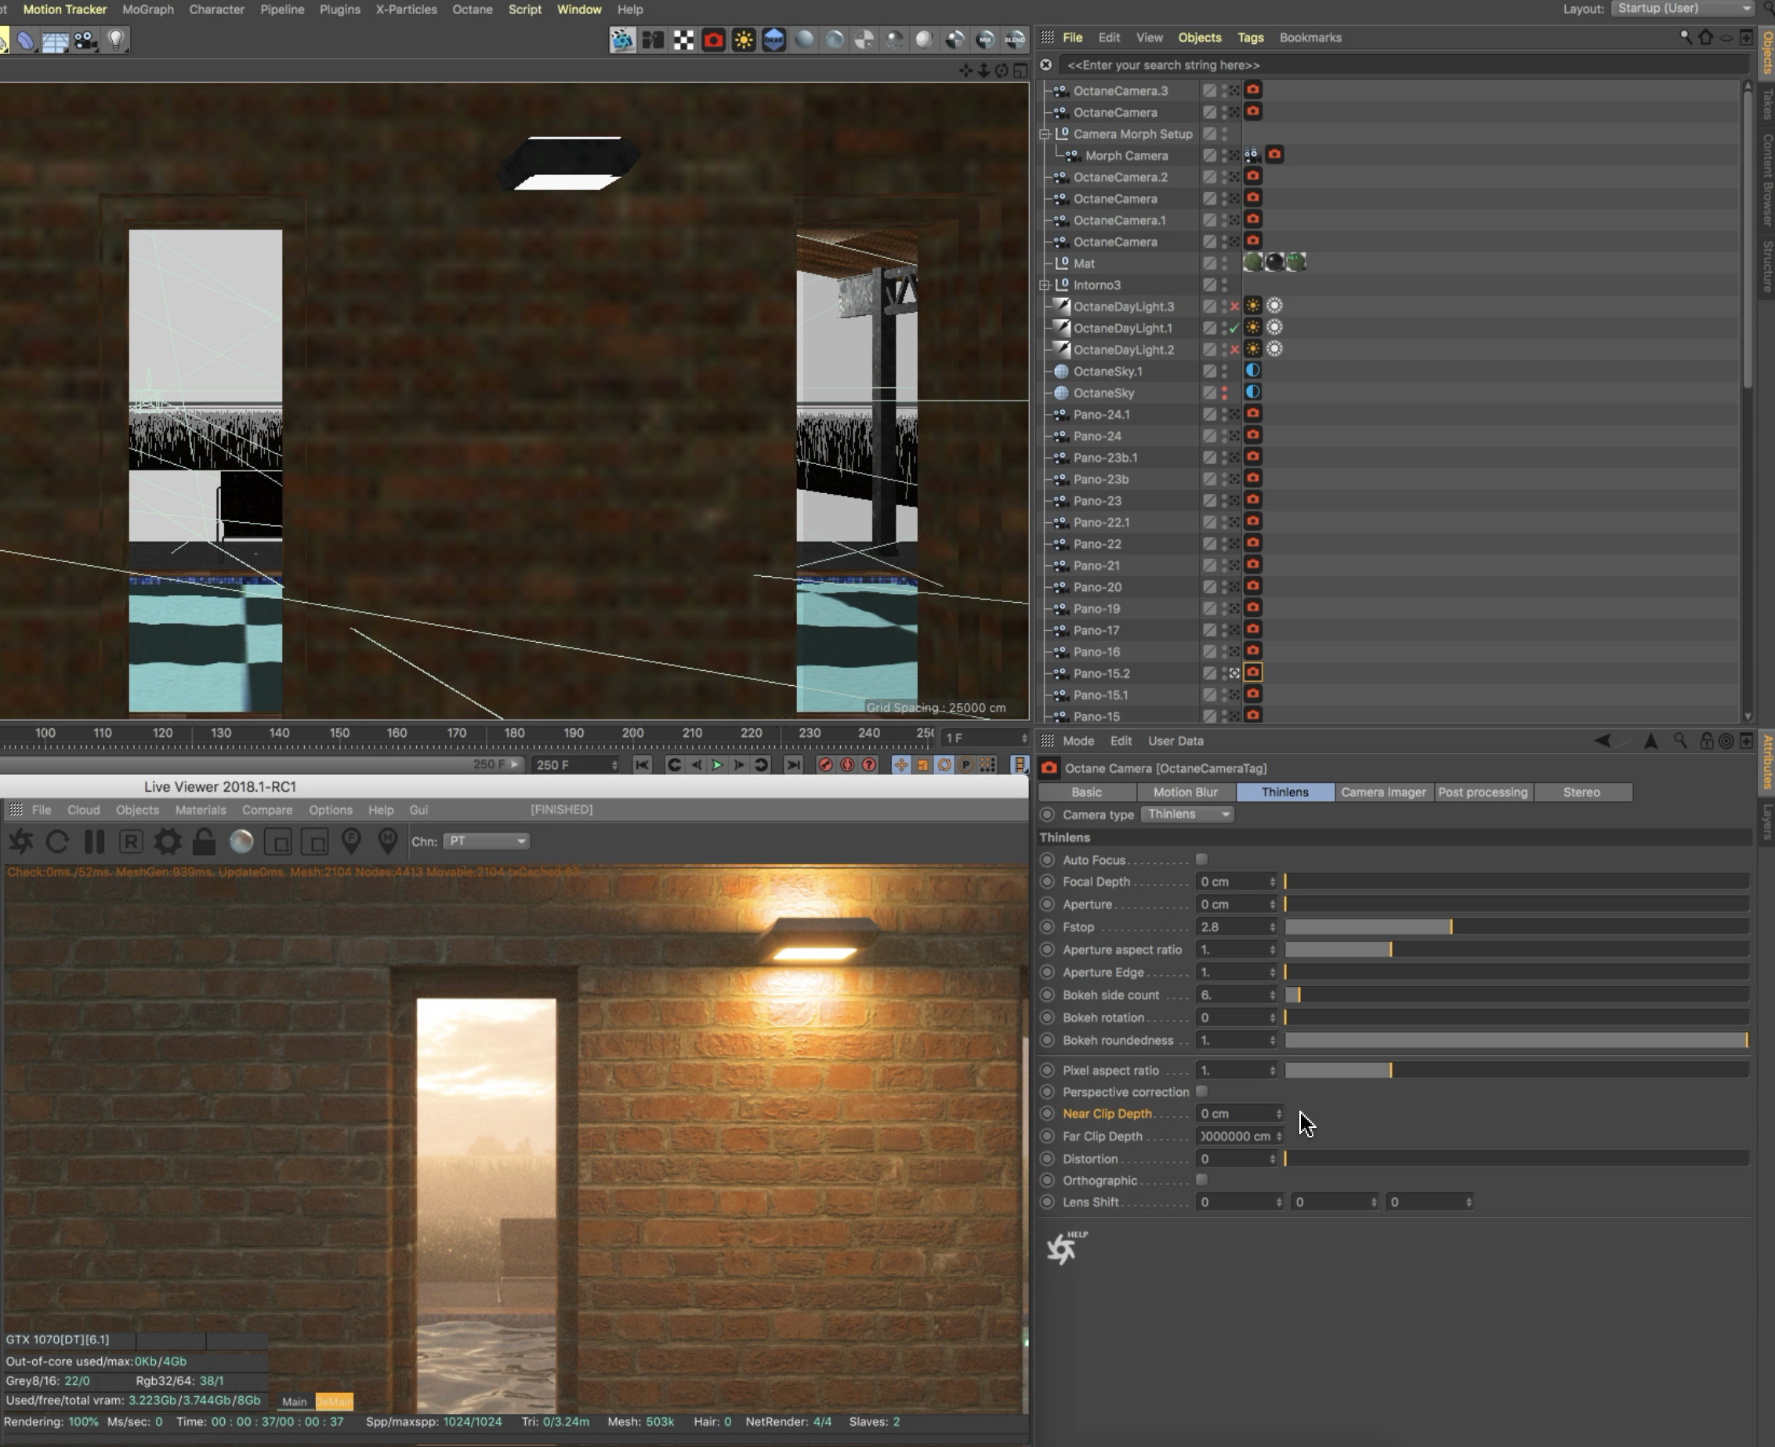Click the pick focus pin icon

(351, 842)
